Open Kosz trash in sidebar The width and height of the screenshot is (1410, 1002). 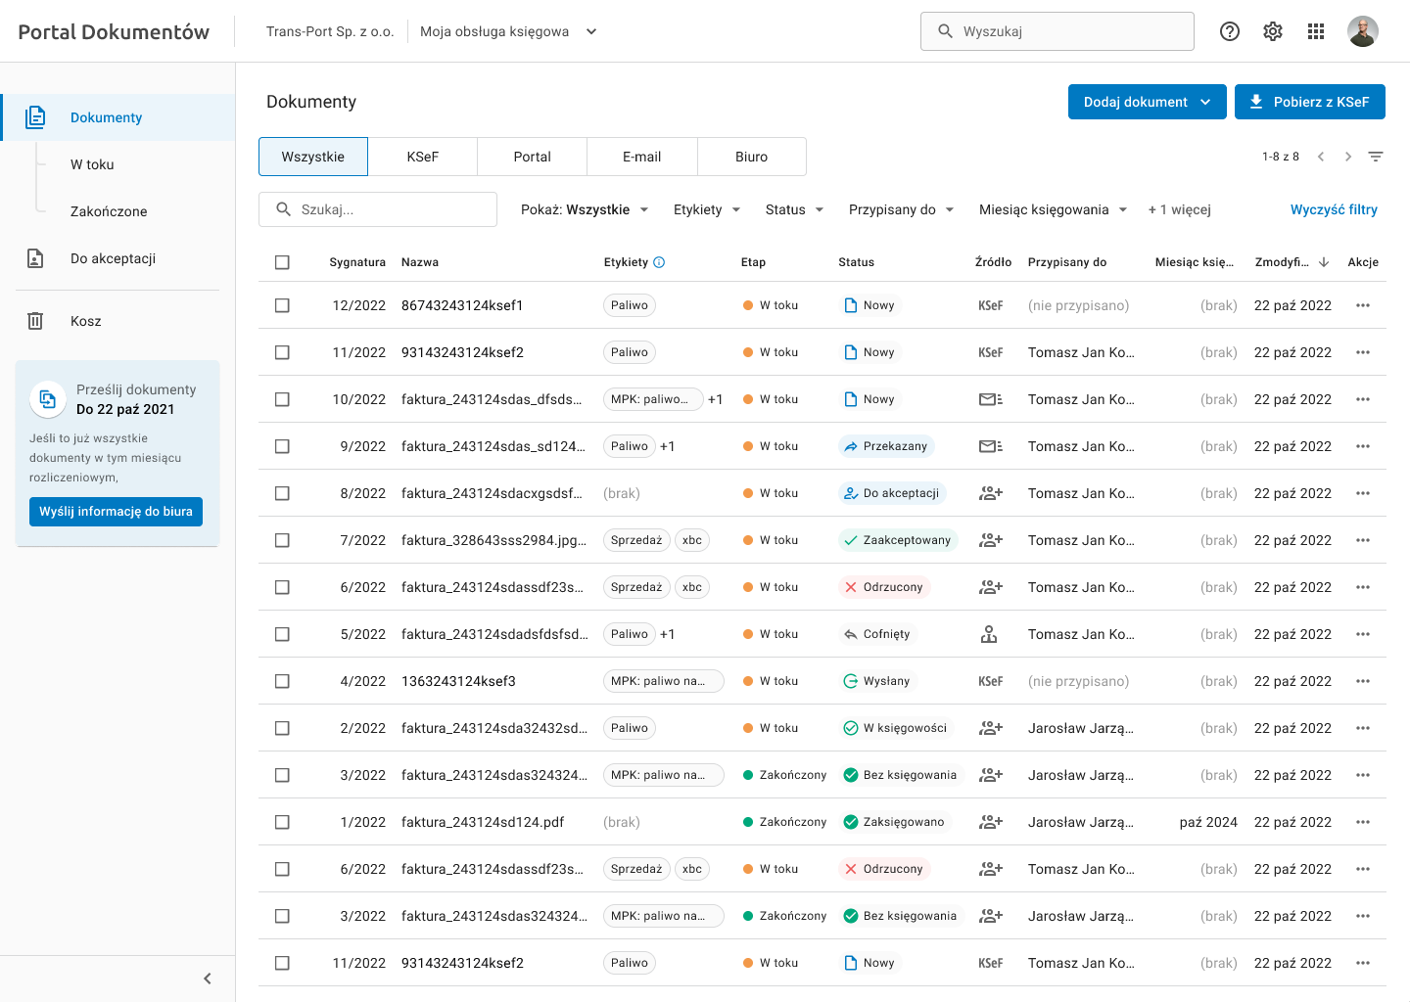86,321
